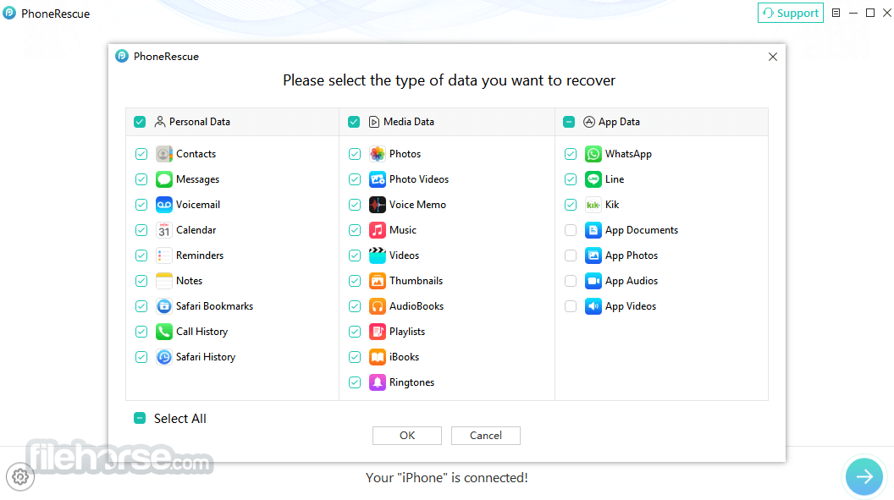Click the Photo Videos label

419,179
